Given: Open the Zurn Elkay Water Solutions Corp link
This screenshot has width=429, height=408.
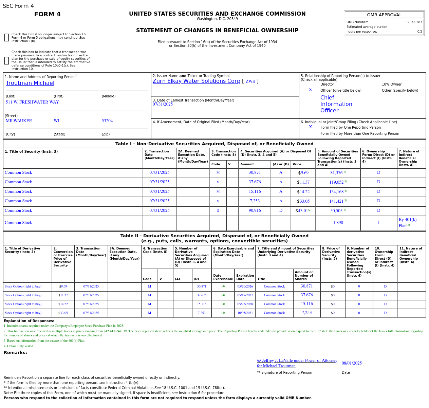Looking at the screenshot, I should pyautogui.click(x=197, y=81).
